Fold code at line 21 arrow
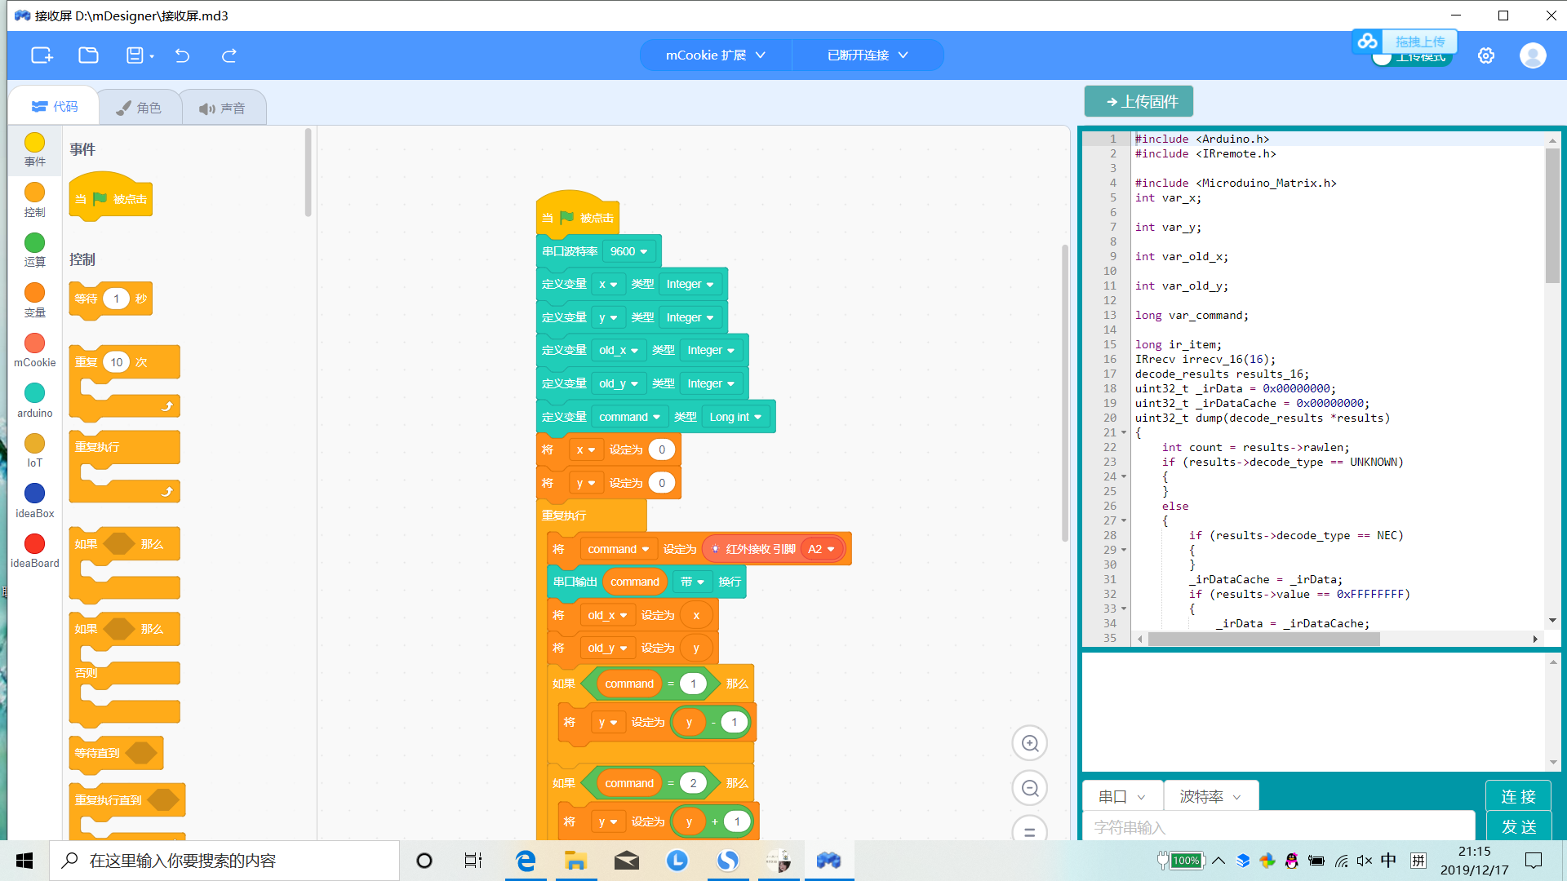 (x=1124, y=433)
